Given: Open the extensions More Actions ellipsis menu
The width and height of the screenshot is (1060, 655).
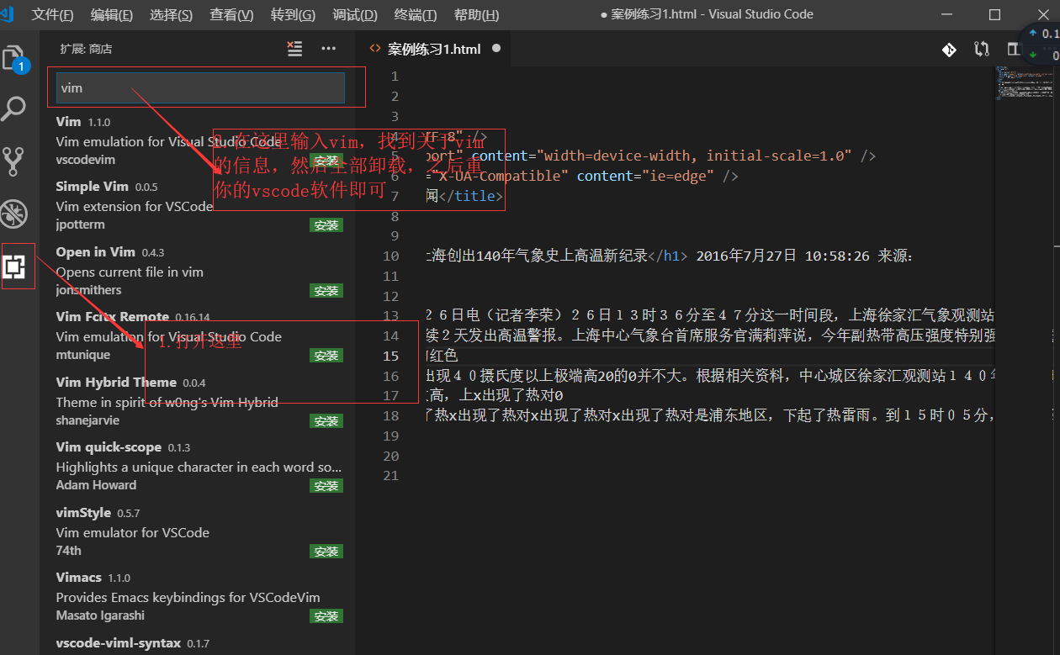Looking at the screenshot, I should pos(328,49).
